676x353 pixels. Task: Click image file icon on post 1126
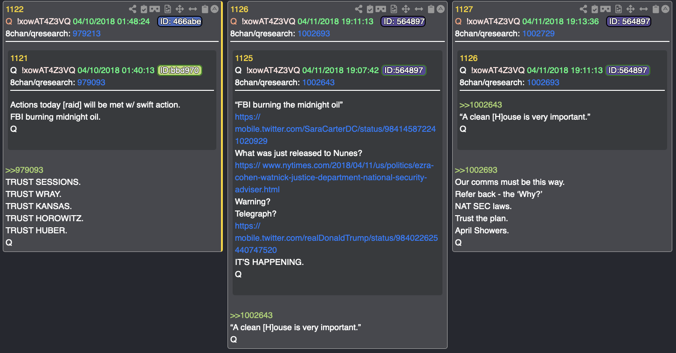[x=393, y=9]
